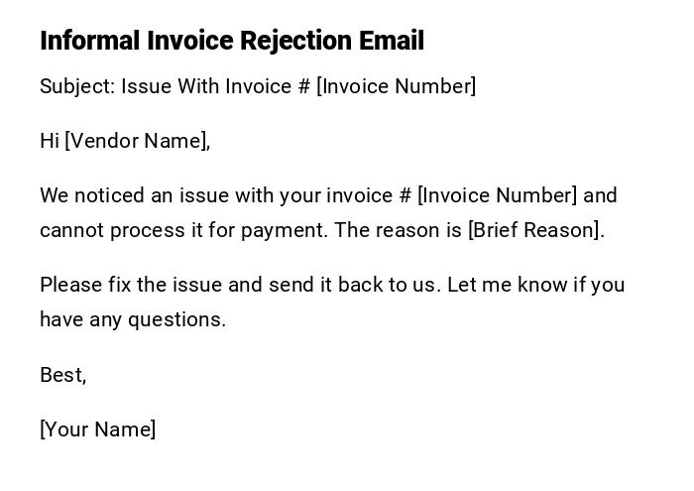694x491 pixels.
Task: Click the word "Email" in the heading
Action: point(394,41)
